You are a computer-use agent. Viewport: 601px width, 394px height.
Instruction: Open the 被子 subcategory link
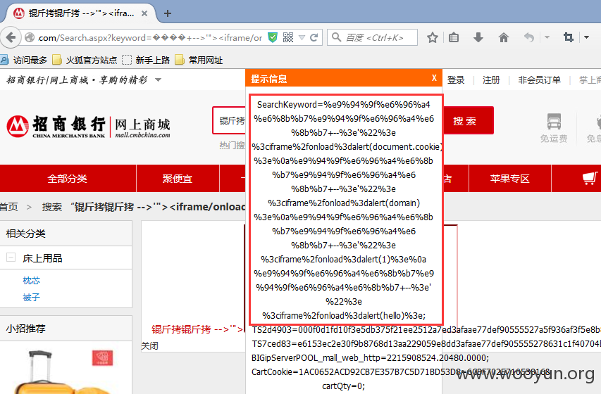point(32,297)
